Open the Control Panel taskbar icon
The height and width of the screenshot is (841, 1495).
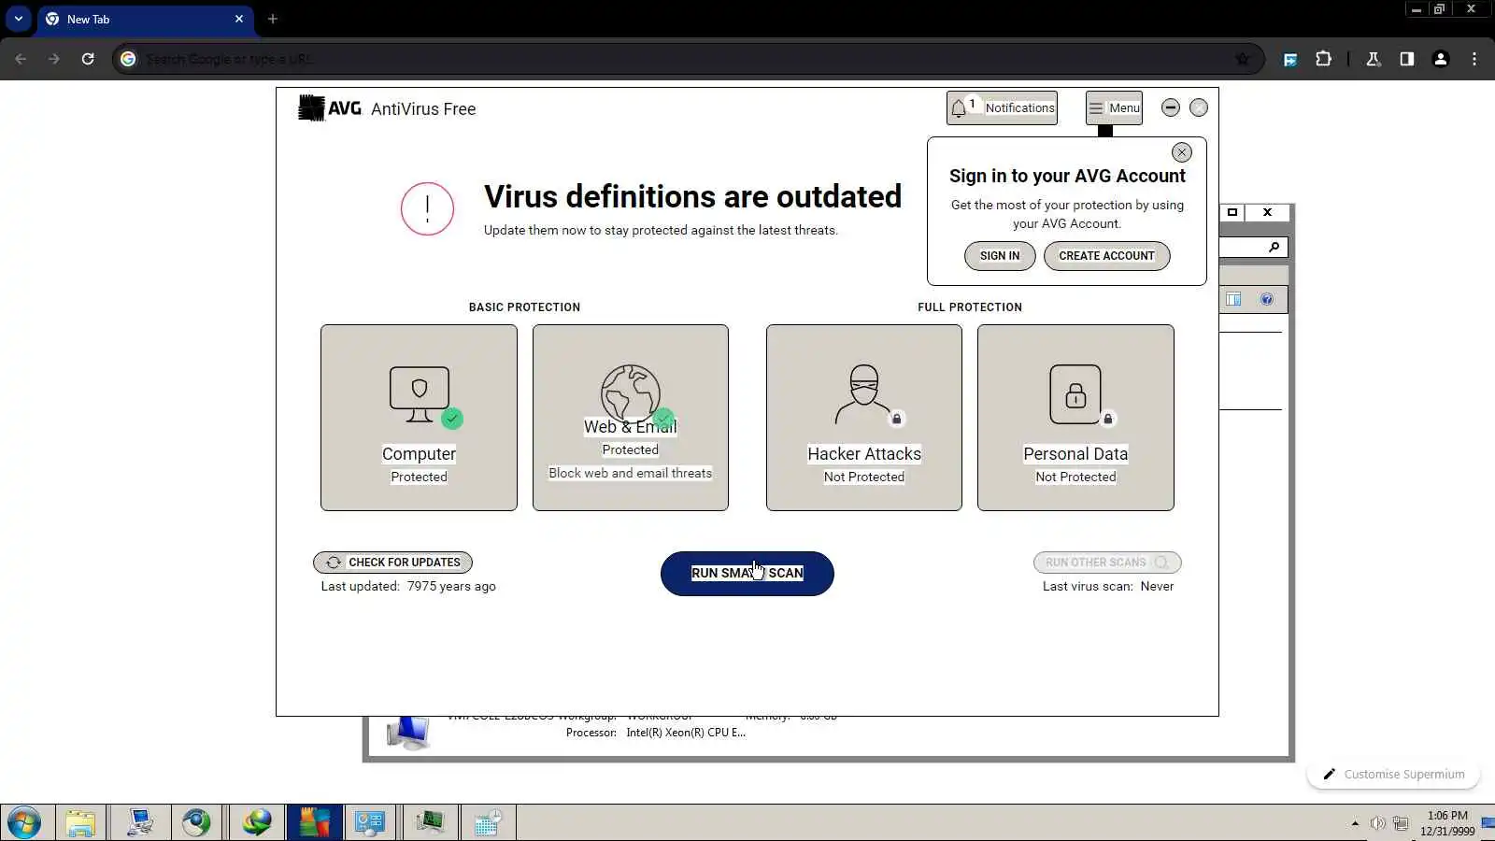pyautogui.click(x=371, y=823)
